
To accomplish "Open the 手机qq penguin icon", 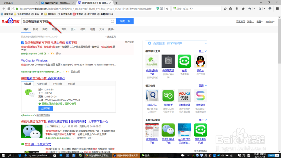I will 200,61.
